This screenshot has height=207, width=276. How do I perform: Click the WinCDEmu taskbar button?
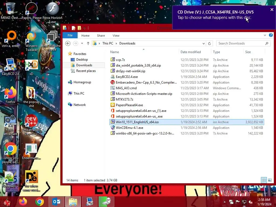[106, 202]
